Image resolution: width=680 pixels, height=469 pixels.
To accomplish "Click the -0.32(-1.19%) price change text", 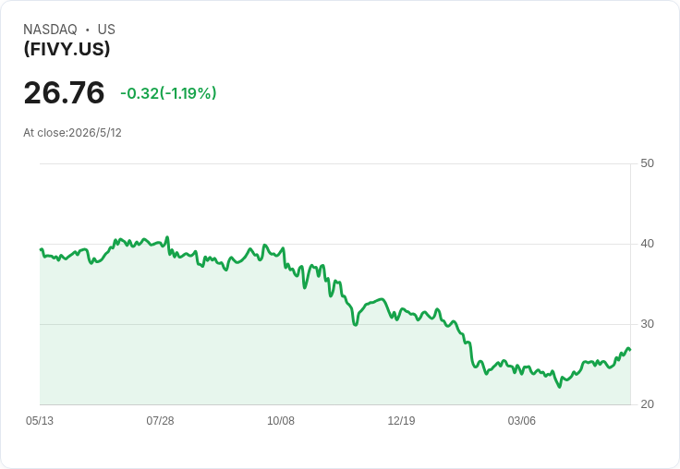I will 168,93.
